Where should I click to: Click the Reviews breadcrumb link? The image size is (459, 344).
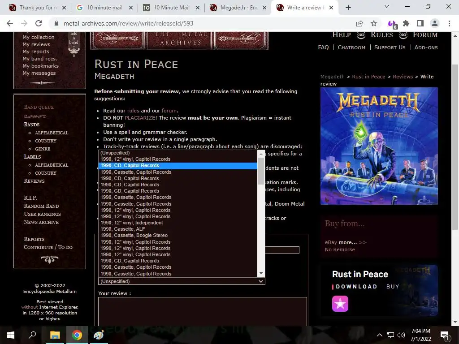coord(403,77)
